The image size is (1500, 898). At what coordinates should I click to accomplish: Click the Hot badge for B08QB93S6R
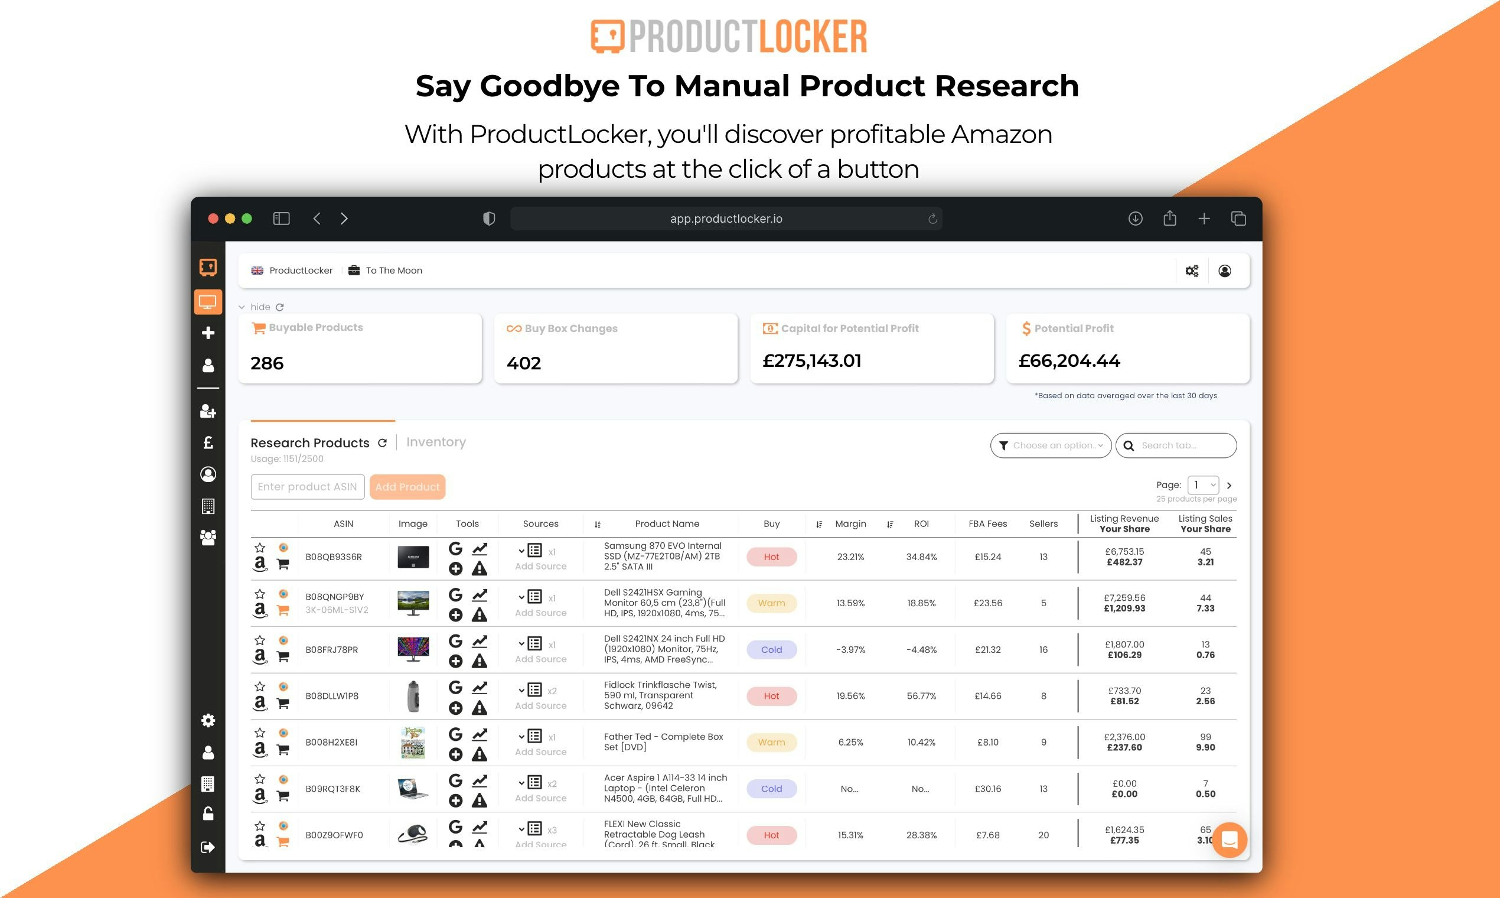tap(771, 557)
